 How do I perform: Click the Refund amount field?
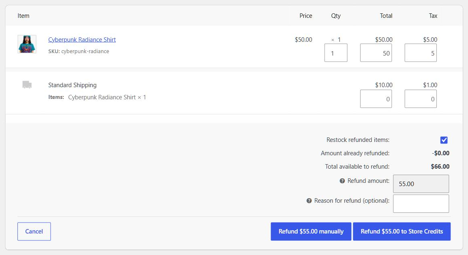421,184
